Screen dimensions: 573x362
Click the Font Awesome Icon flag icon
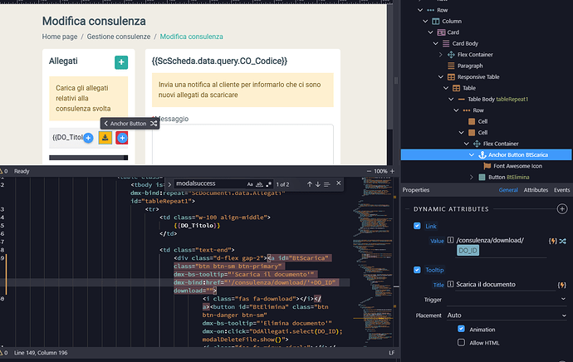coord(487,166)
